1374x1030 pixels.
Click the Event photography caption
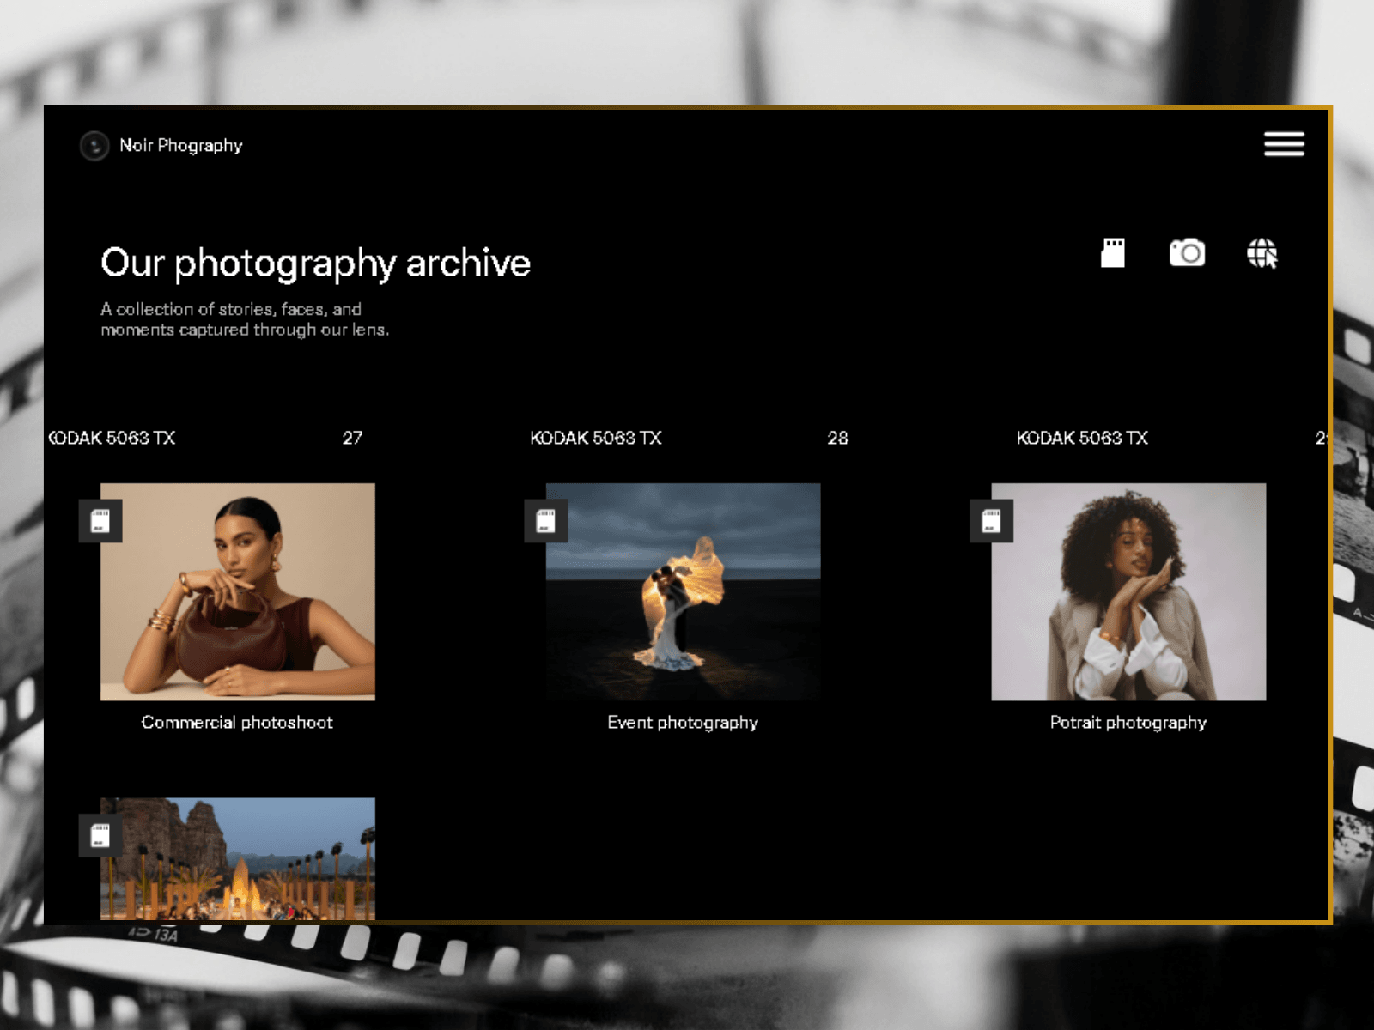pos(683,723)
